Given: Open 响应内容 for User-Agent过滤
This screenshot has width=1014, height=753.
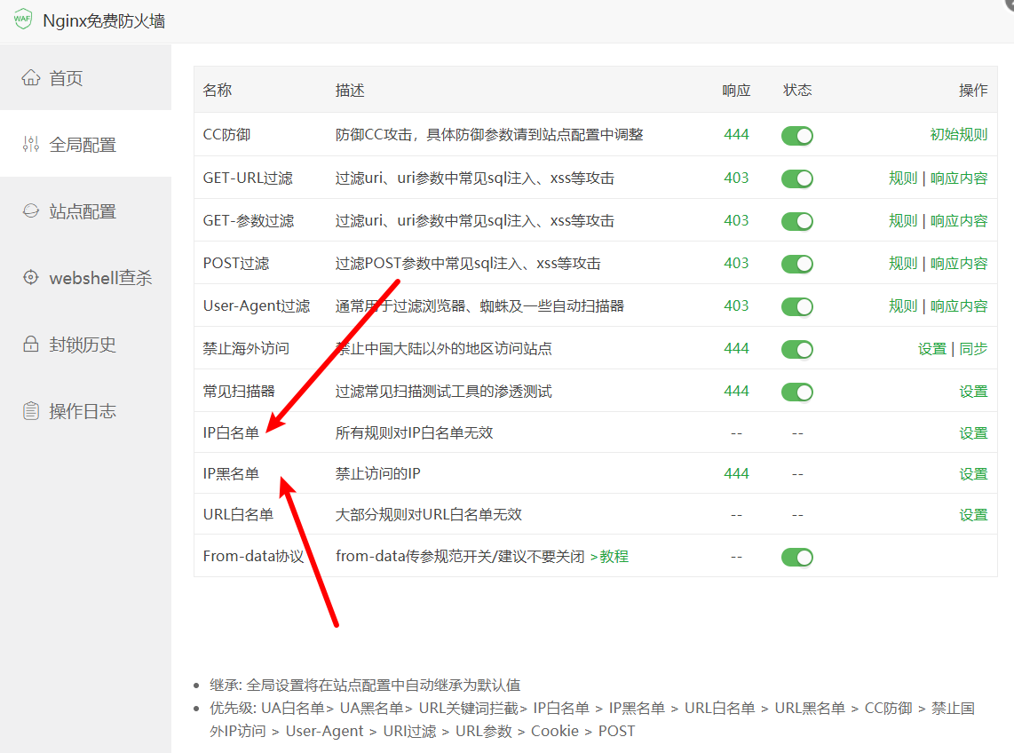Looking at the screenshot, I should tap(959, 306).
